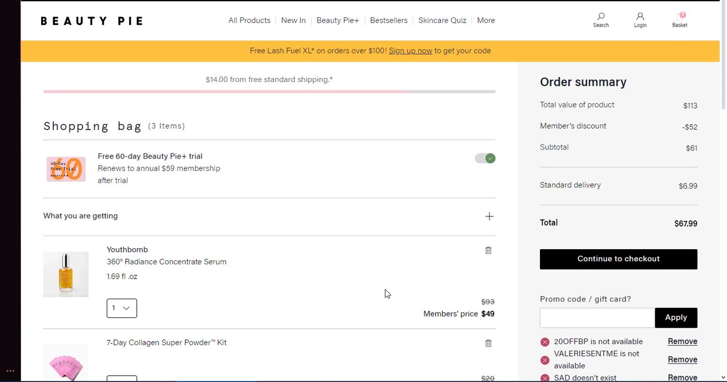Click the promo code / gift card field
This screenshot has width=727, height=382.
pyautogui.click(x=597, y=318)
